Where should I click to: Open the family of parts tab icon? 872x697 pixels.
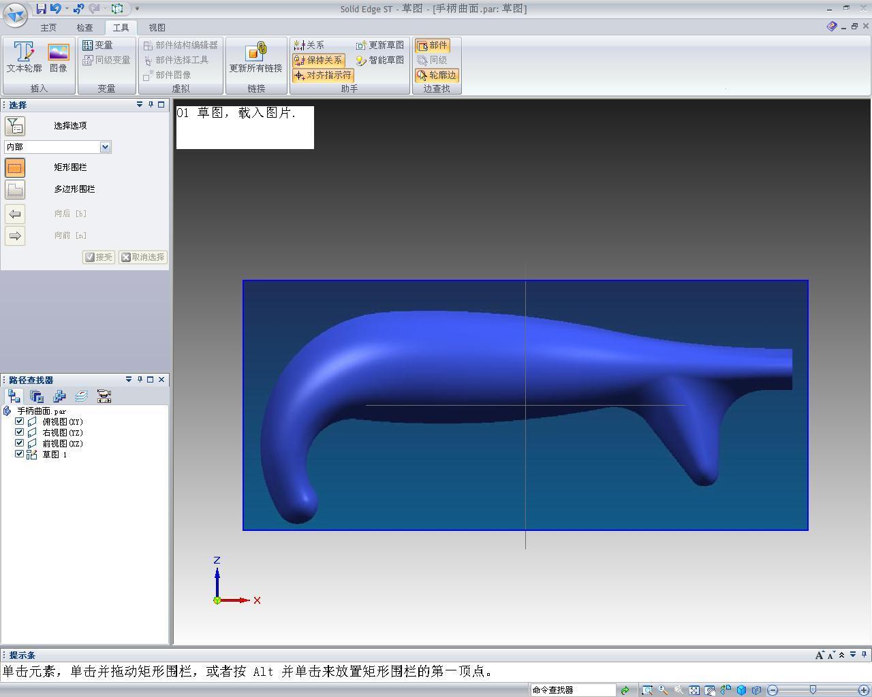point(59,396)
